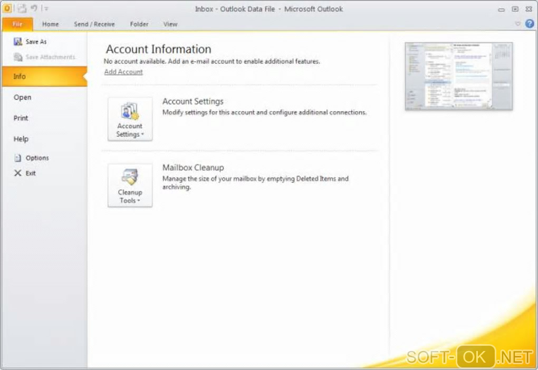Click the 'Manage the size of your mailbox' description
Image resolution: width=538 pixels, height=370 pixels.
[x=255, y=183]
